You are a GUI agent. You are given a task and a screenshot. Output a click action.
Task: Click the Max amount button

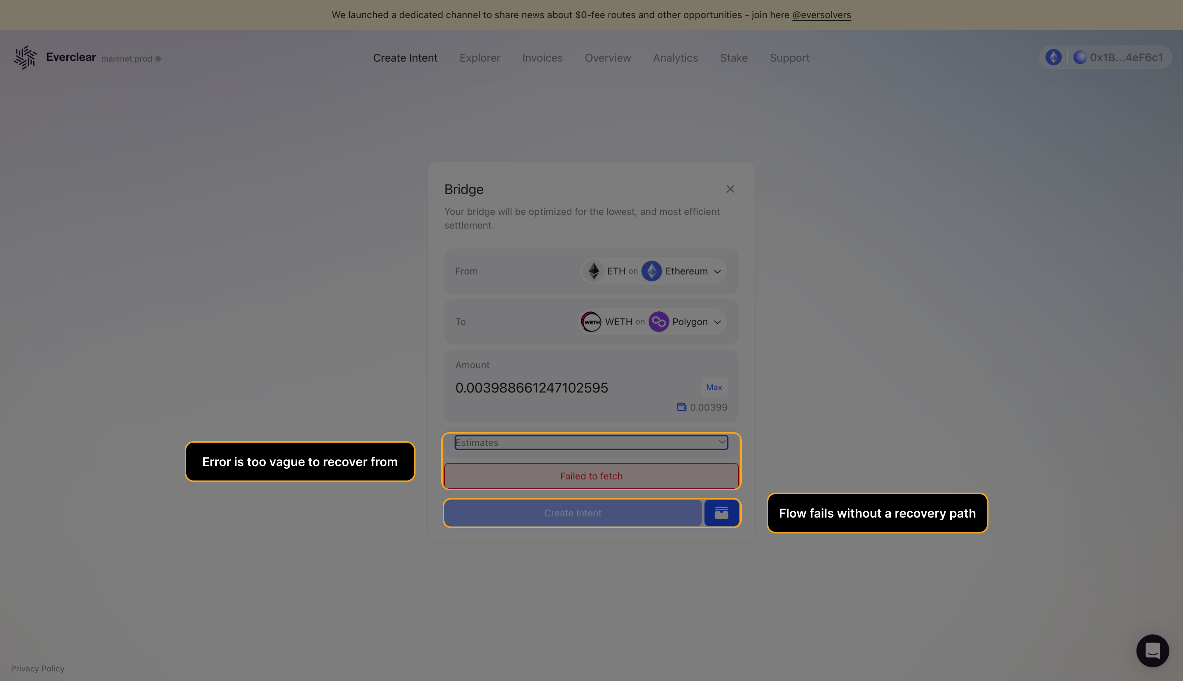(714, 387)
